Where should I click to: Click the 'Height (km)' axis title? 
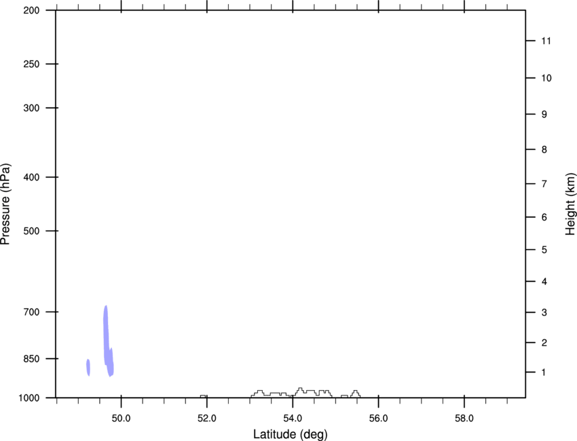[570, 204]
